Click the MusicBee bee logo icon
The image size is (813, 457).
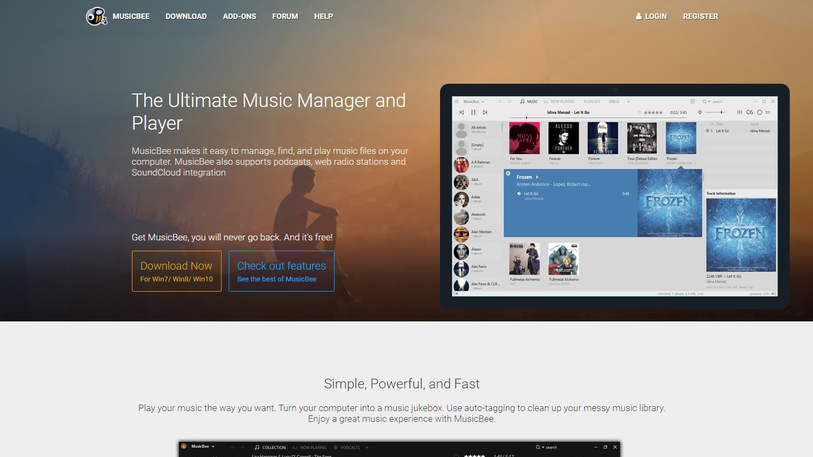coord(96,16)
